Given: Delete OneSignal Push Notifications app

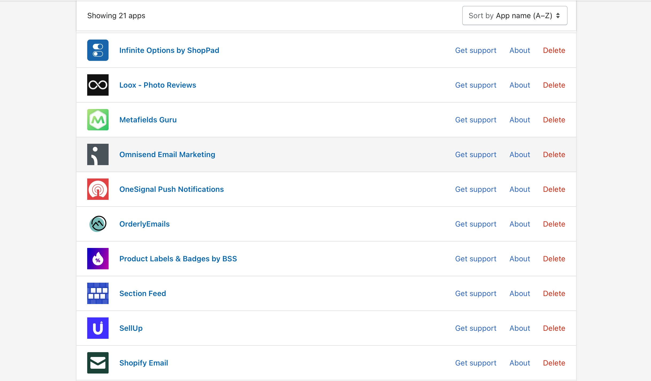Looking at the screenshot, I should point(554,189).
